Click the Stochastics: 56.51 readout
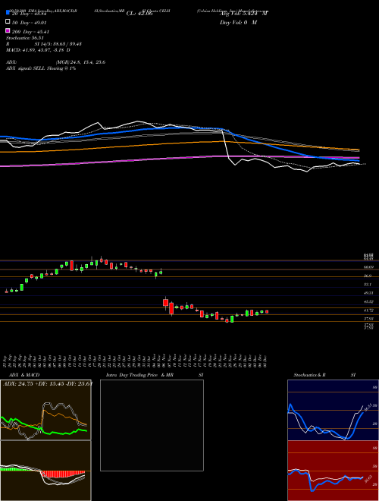The image size is (379, 501). click(x=25, y=38)
